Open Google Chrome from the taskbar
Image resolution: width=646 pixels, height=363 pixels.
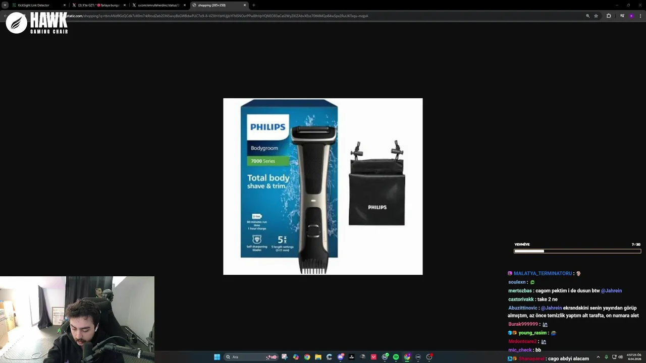tap(307, 357)
